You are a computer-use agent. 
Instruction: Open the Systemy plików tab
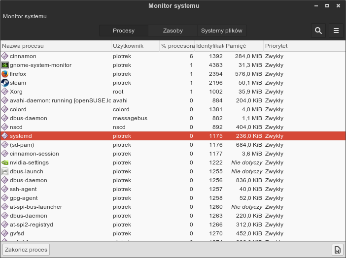point(222,31)
